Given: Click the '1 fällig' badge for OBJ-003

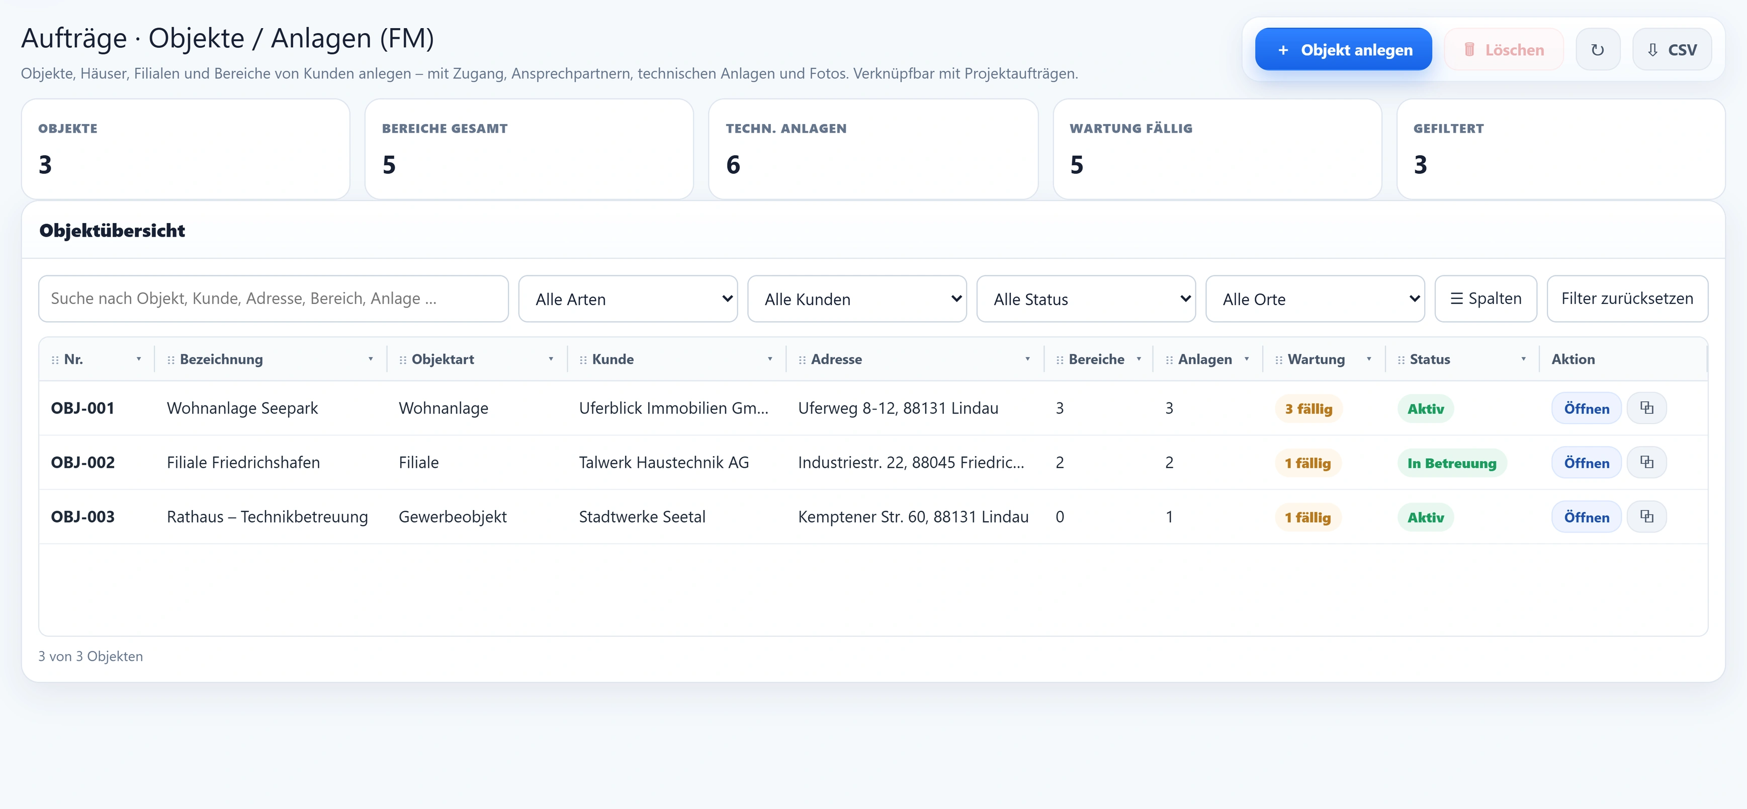Looking at the screenshot, I should pos(1307,517).
